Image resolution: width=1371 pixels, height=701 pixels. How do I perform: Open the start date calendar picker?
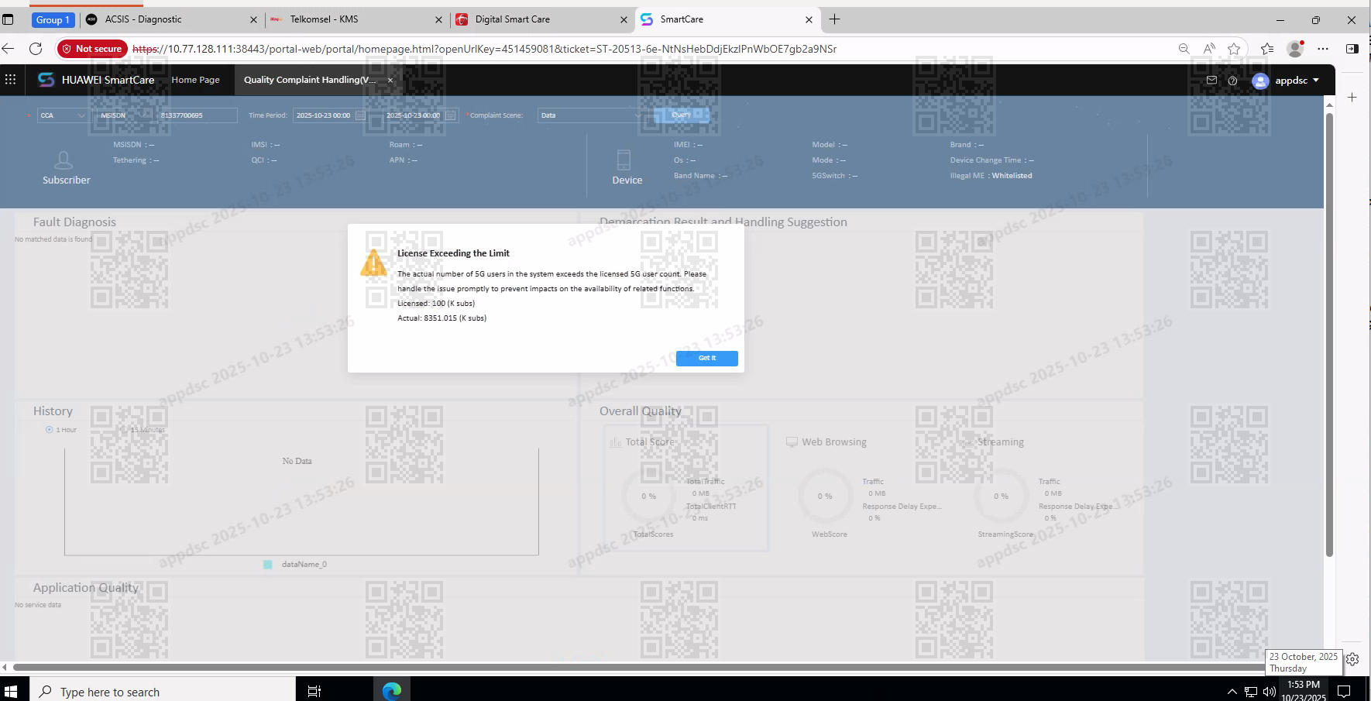(x=360, y=115)
